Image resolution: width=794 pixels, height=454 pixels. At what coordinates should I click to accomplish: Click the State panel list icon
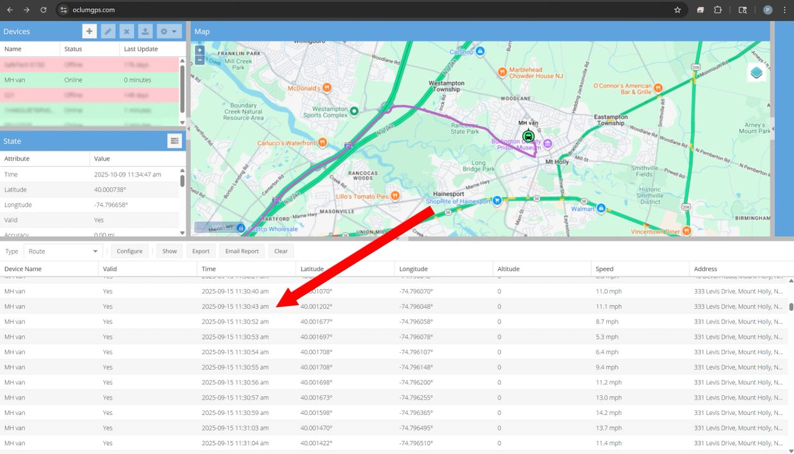(174, 141)
